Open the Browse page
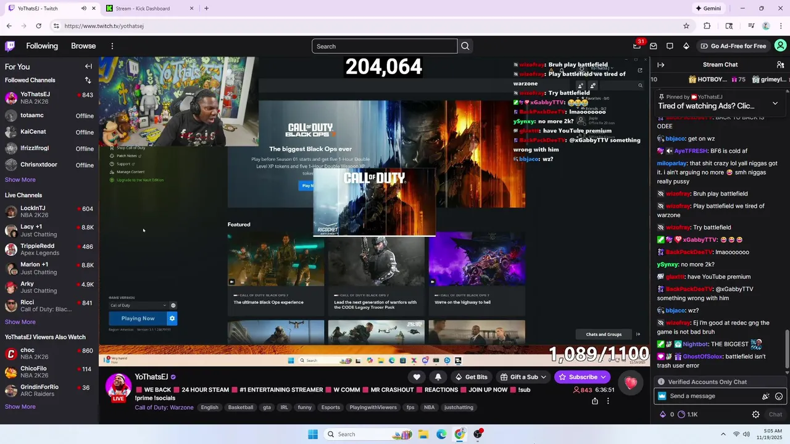Viewport: 790px width, 444px height. pos(83,46)
